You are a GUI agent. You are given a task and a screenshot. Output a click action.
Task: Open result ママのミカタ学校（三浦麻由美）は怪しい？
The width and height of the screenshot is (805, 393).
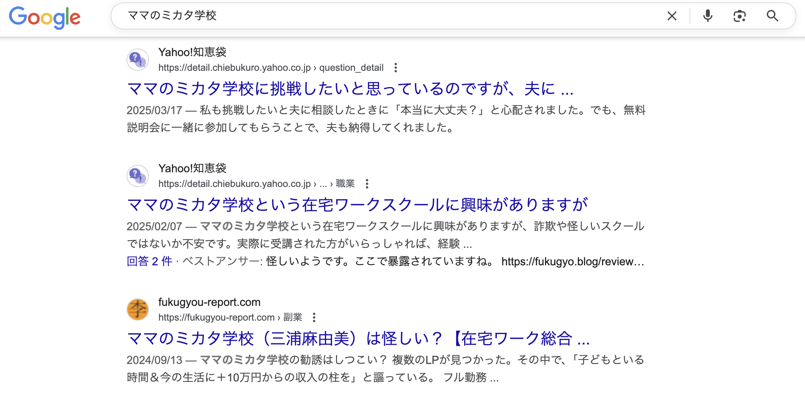[358, 339]
